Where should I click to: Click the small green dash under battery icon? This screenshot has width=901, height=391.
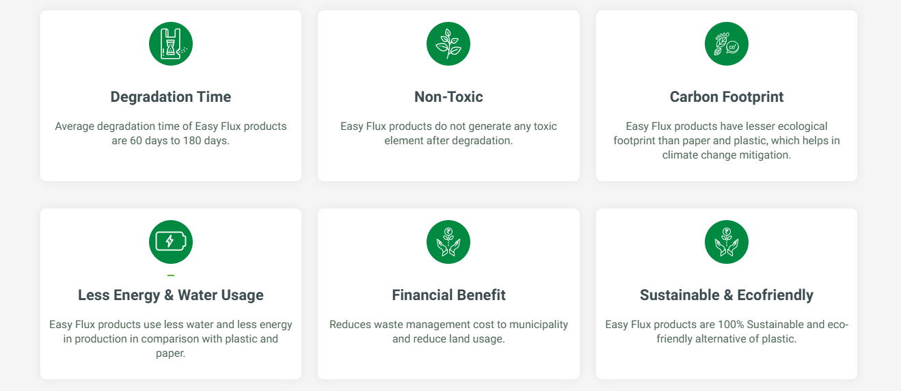(x=171, y=275)
